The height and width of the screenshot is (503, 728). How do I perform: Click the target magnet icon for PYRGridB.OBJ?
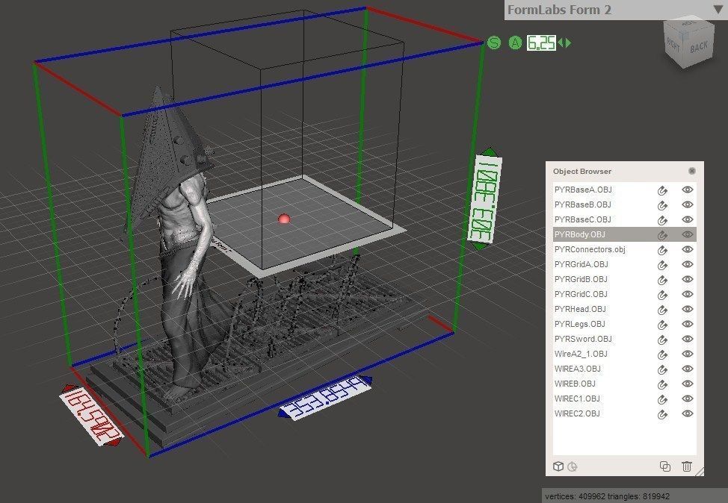[x=662, y=280]
